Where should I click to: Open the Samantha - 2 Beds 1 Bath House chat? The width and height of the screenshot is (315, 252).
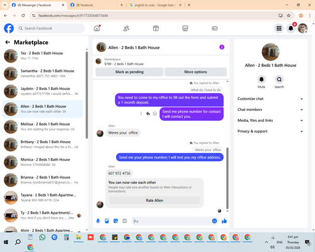coord(42,74)
